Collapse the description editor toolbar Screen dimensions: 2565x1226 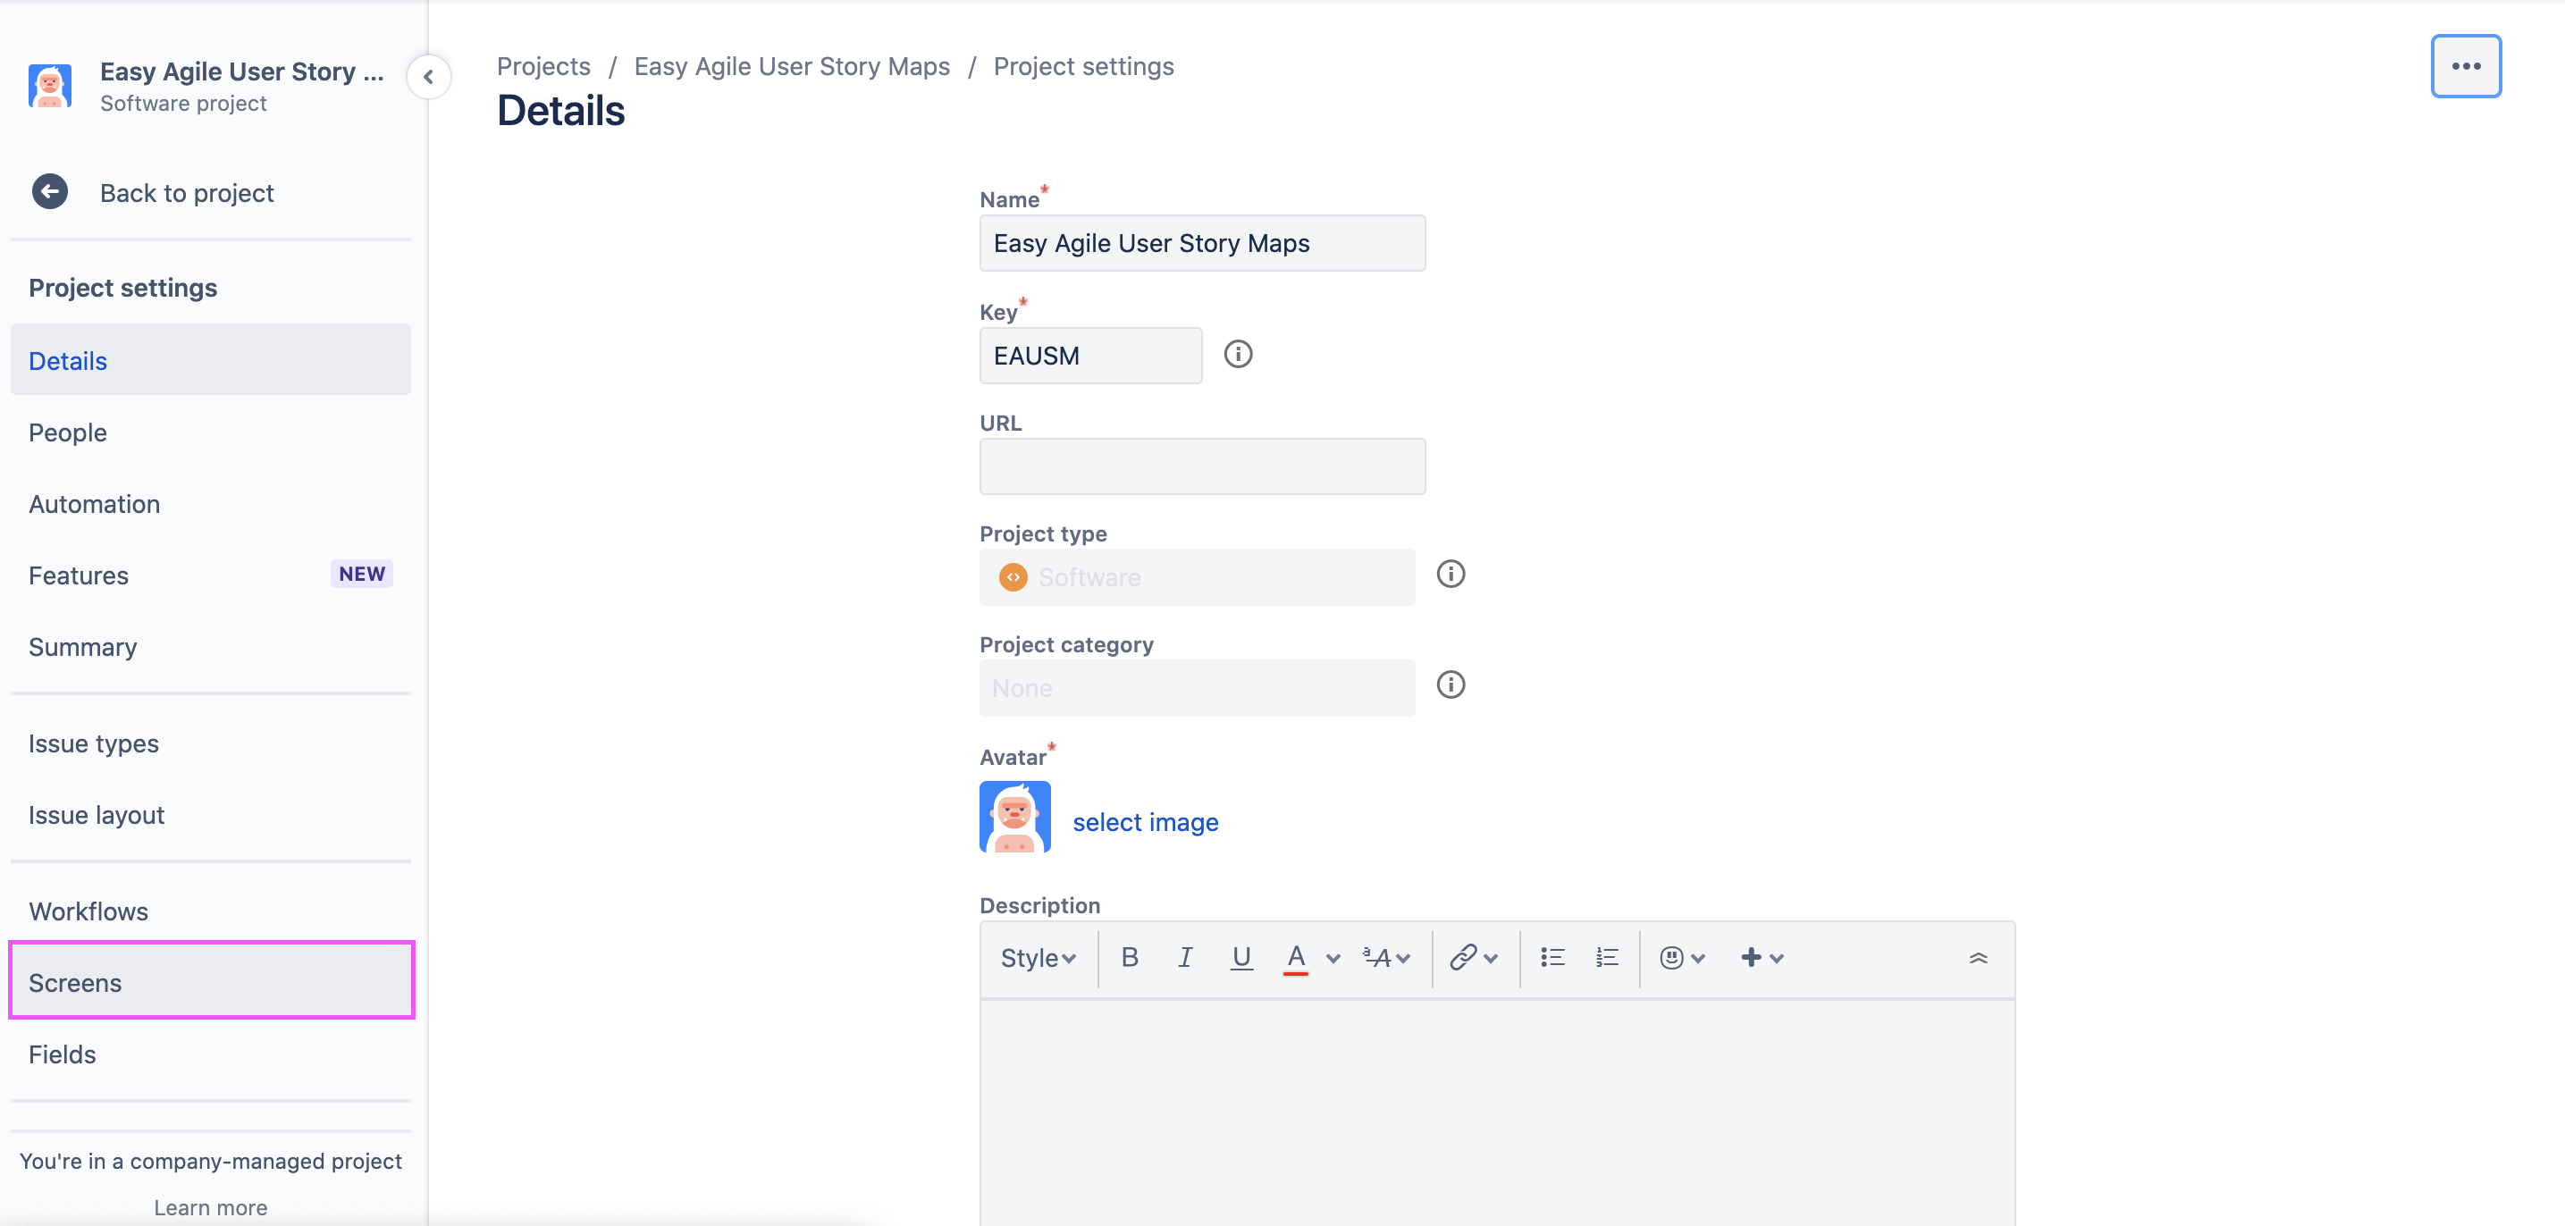1978,958
